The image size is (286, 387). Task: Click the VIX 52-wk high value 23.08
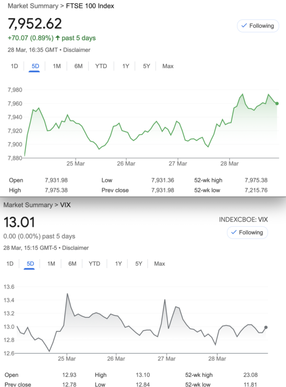251,375
